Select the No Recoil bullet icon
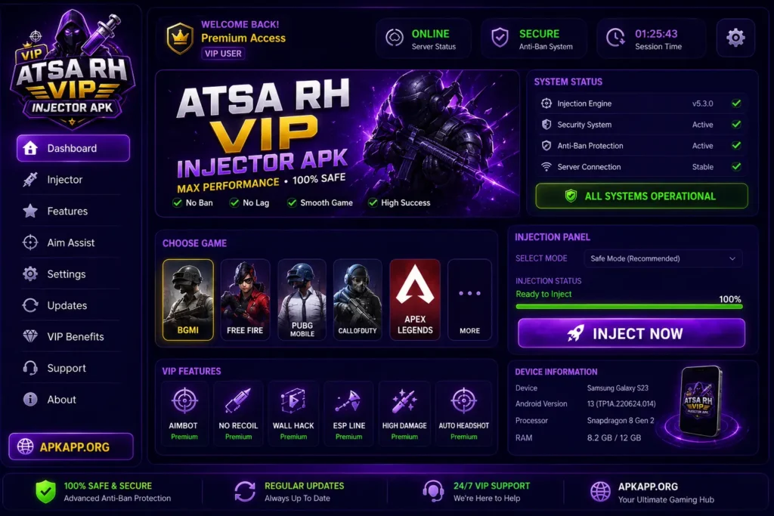This screenshot has width=774, height=516. 238,400
